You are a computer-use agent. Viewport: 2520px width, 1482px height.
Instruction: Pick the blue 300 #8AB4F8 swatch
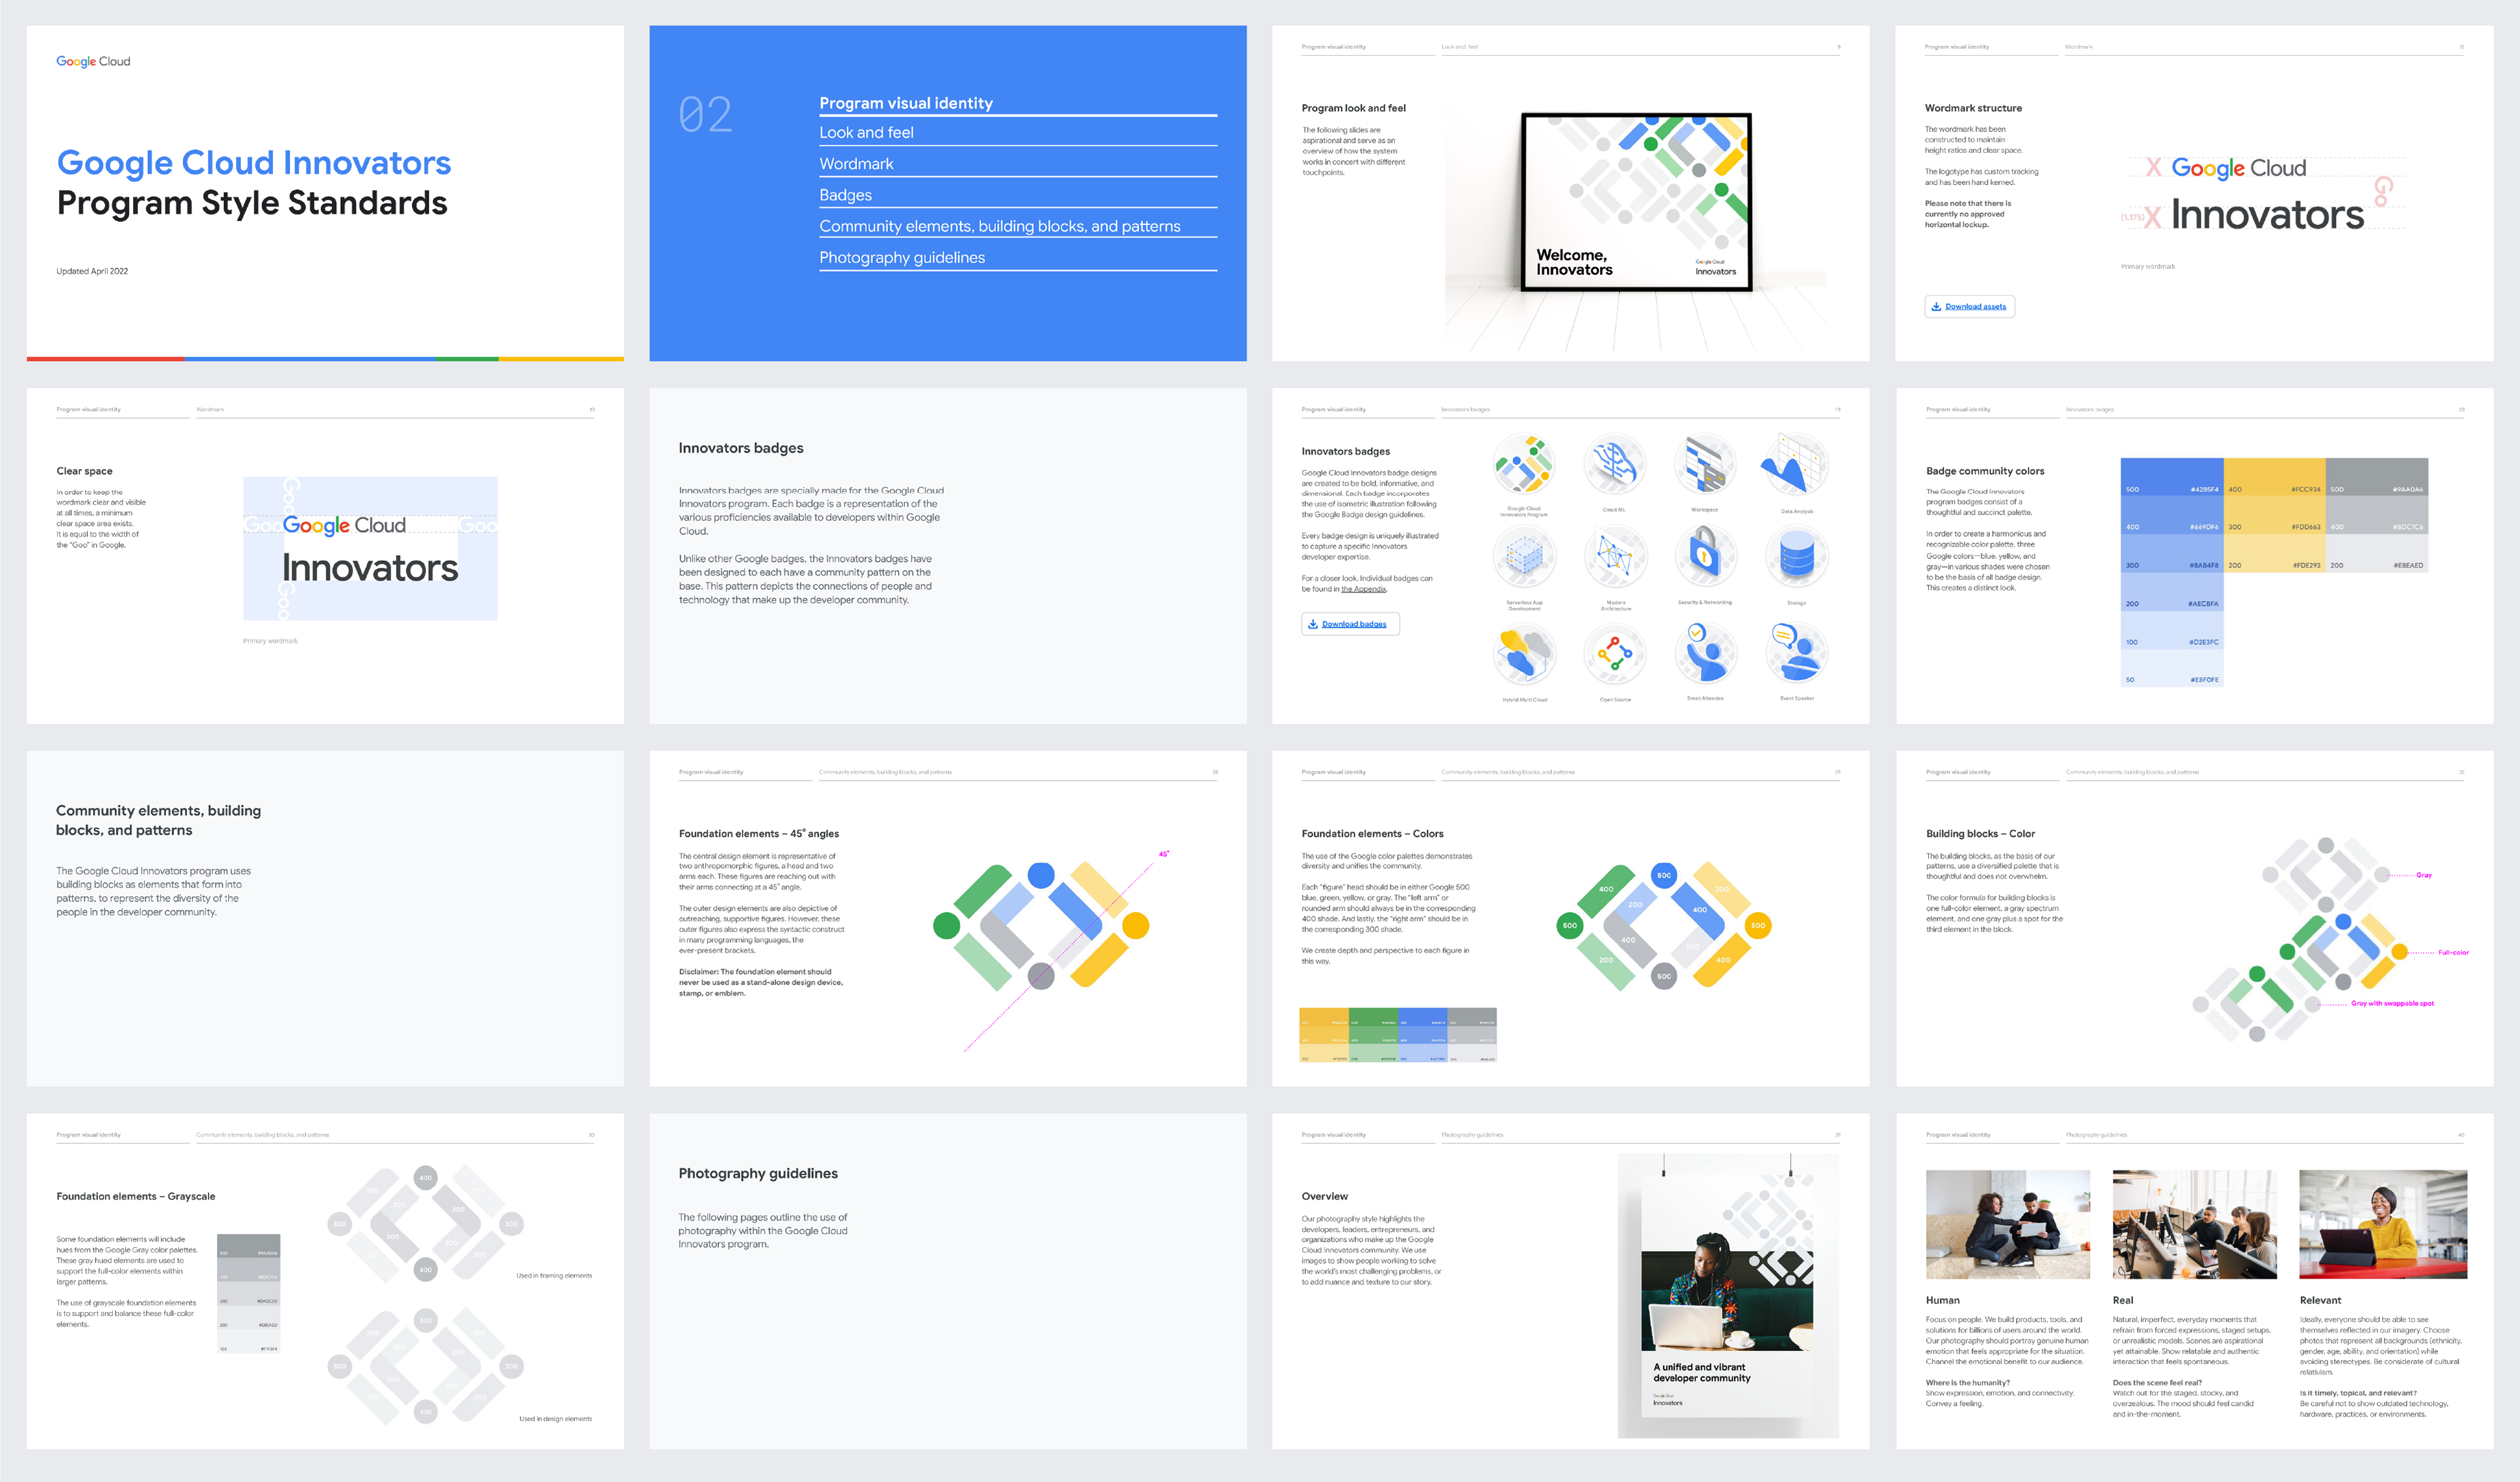pyautogui.click(x=2172, y=553)
